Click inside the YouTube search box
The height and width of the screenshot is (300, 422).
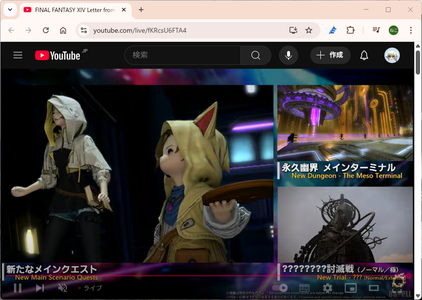pyautogui.click(x=183, y=55)
